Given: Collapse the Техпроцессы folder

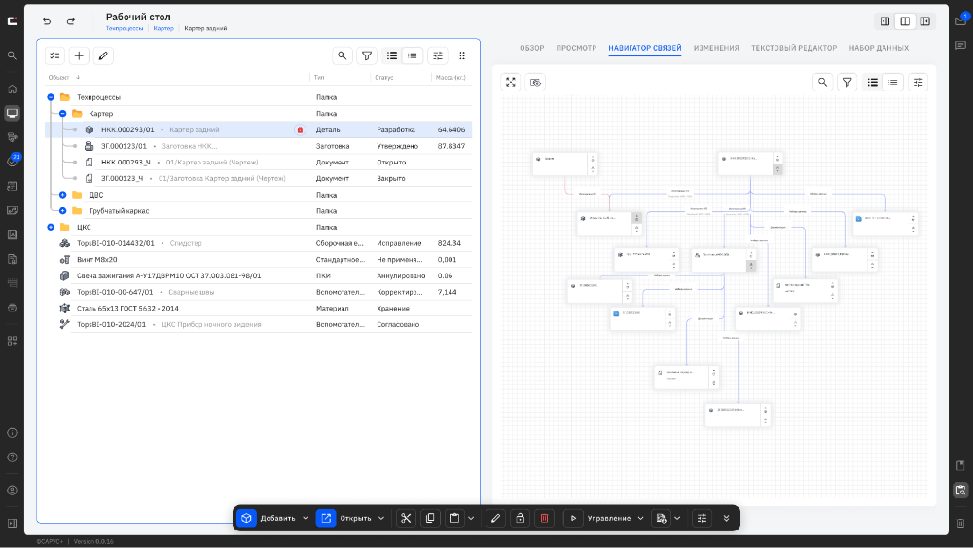Looking at the screenshot, I should (51, 97).
